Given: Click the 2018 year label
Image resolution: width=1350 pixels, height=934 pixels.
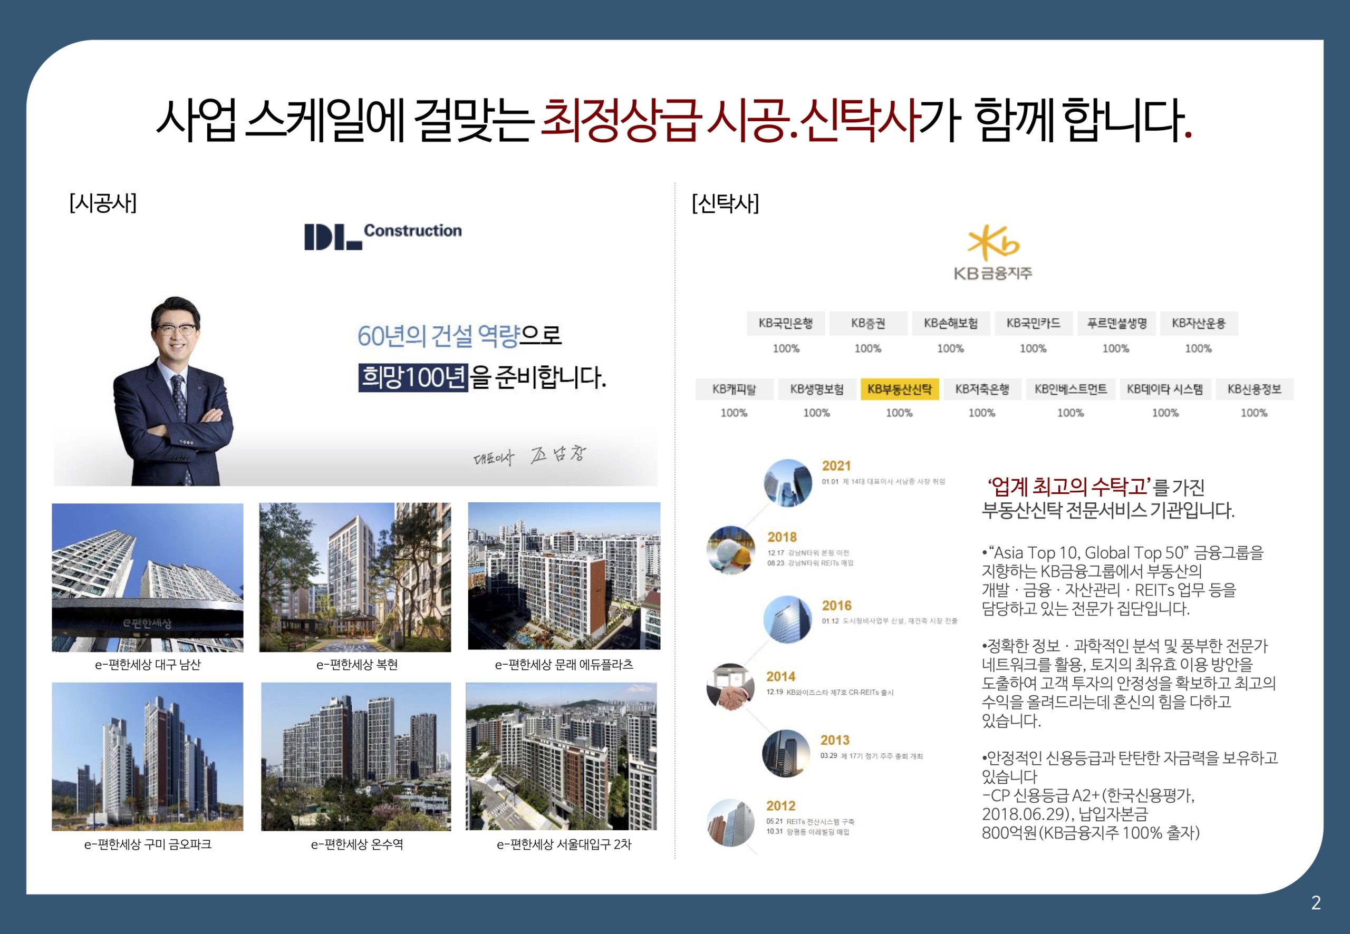Looking at the screenshot, I should point(782,537).
